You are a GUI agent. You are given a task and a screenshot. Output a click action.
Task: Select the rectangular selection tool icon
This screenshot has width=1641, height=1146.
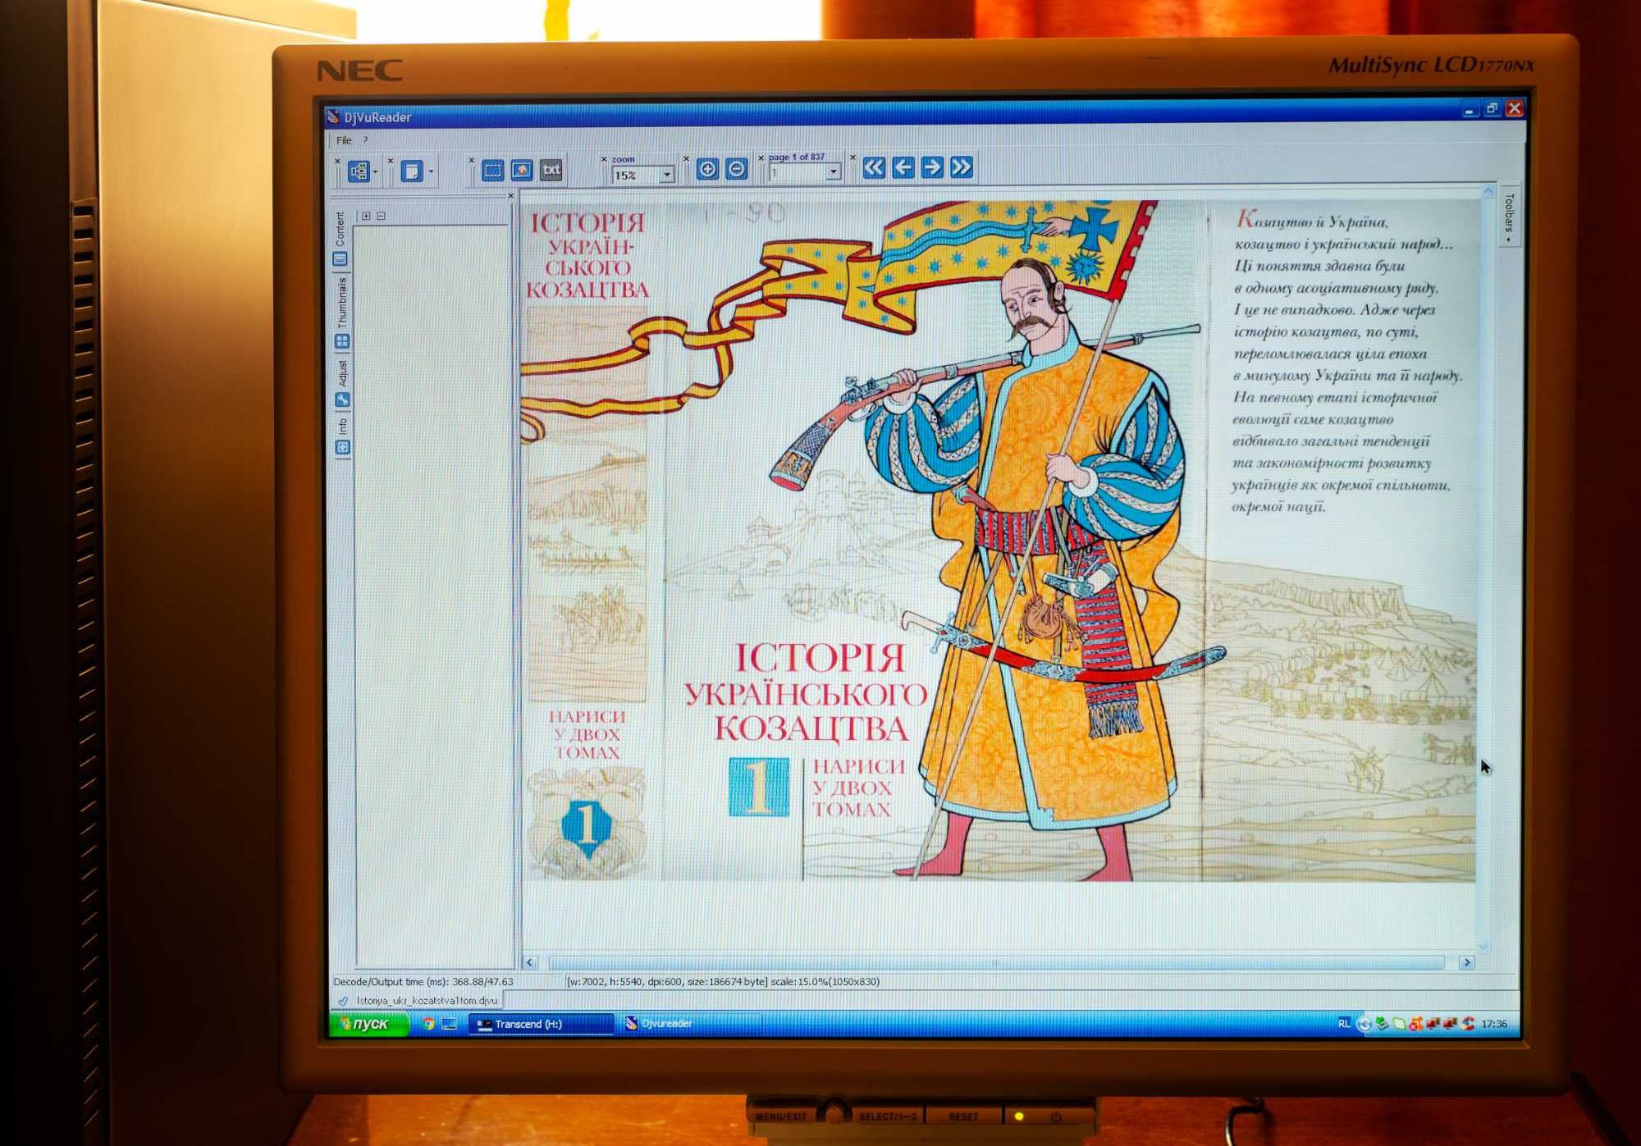tap(492, 170)
